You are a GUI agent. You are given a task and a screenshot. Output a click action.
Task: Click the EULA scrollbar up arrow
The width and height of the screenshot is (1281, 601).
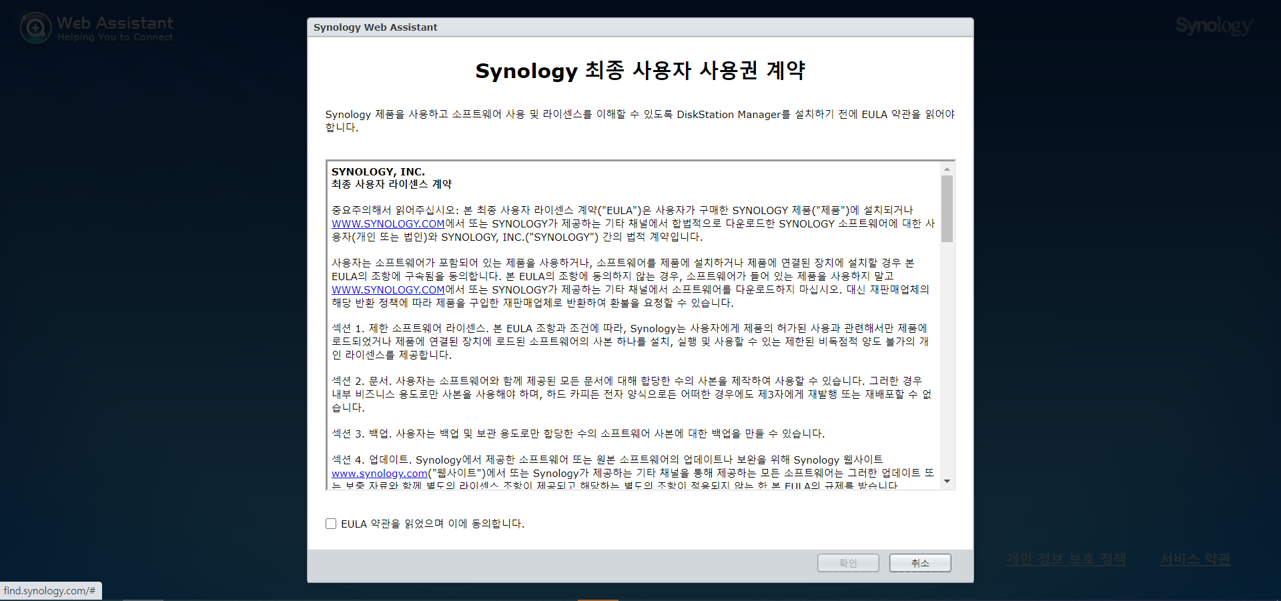pyautogui.click(x=947, y=169)
